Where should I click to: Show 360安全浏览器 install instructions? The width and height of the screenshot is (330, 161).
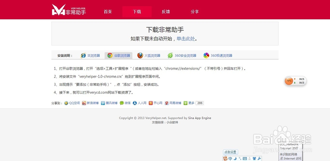click(x=185, y=55)
